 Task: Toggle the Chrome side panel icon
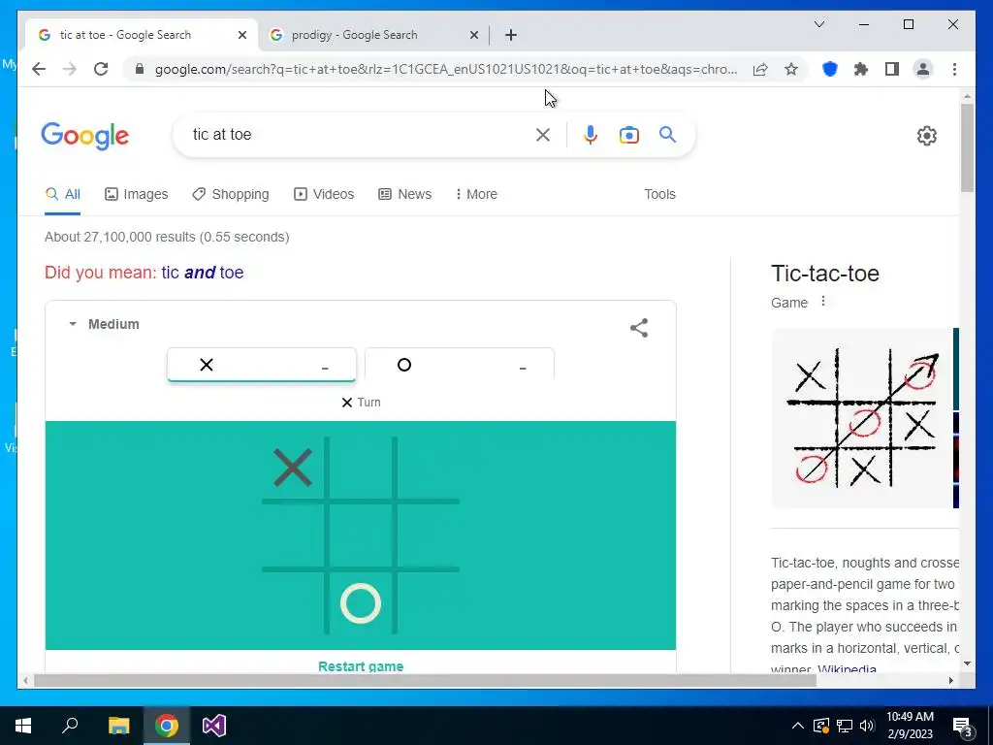point(892,69)
